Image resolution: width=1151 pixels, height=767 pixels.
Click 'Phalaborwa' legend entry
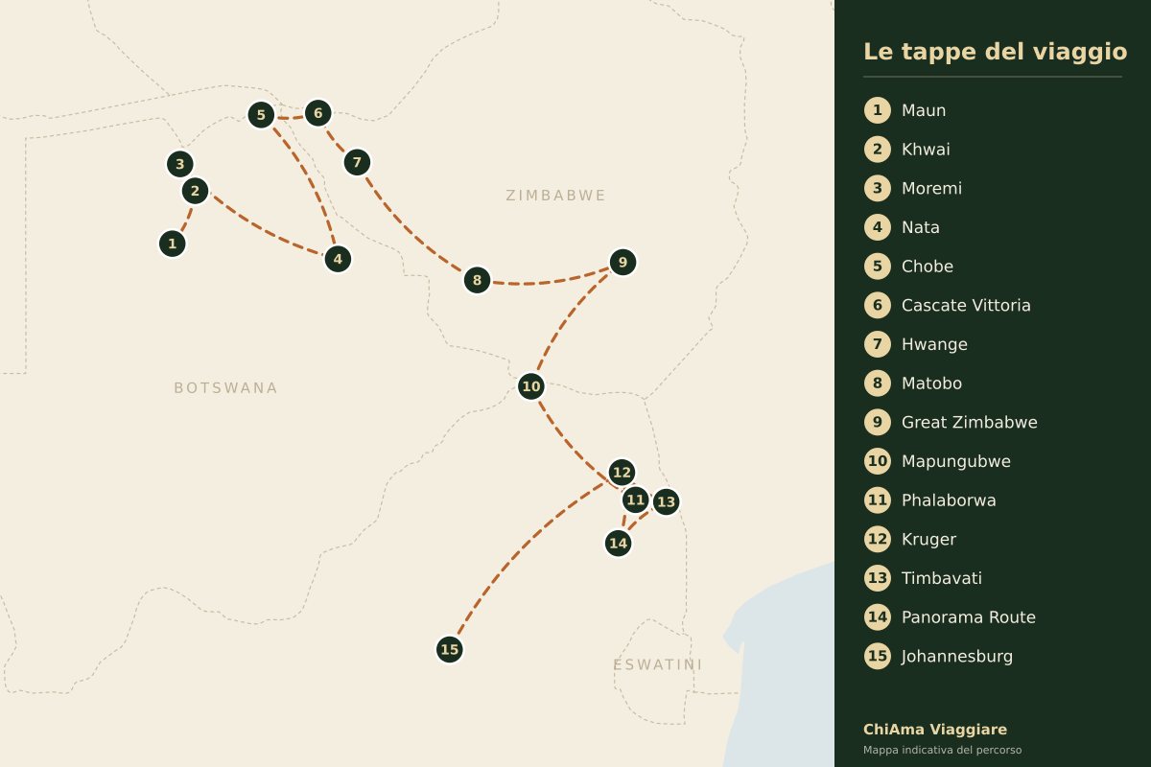pos(949,500)
